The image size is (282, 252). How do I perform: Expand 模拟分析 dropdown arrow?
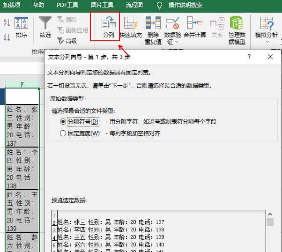(267, 42)
